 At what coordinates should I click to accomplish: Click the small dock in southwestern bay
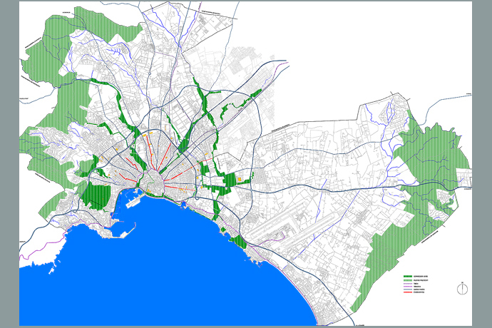coord(124,233)
